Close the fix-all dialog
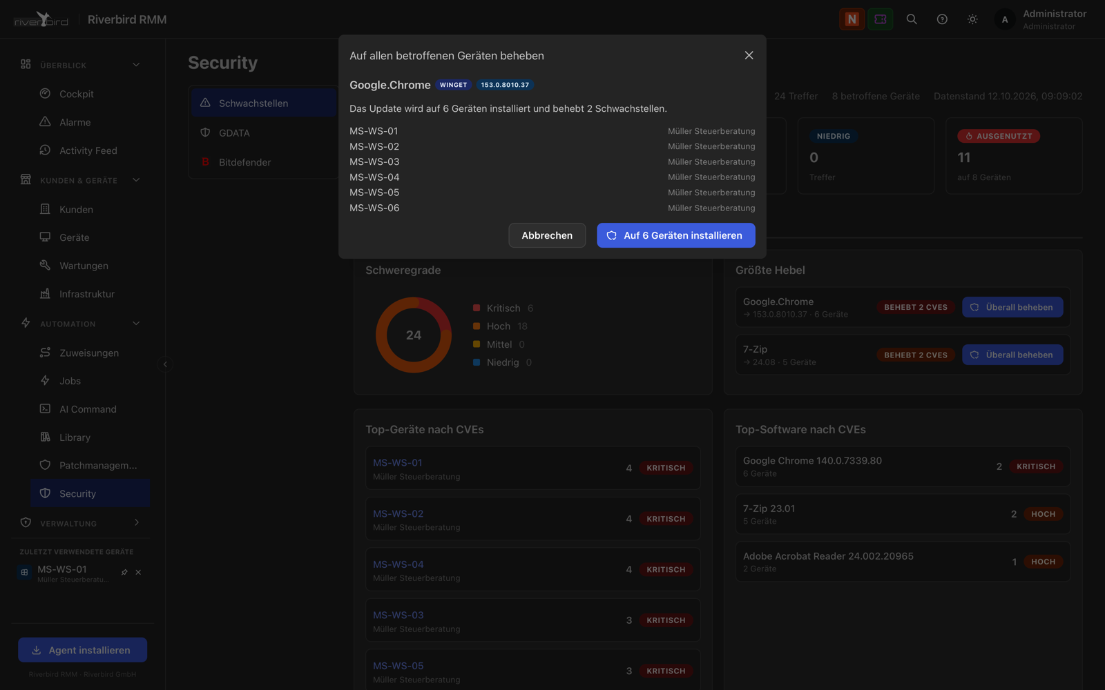Screen dimensions: 1105x690 (x=749, y=55)
